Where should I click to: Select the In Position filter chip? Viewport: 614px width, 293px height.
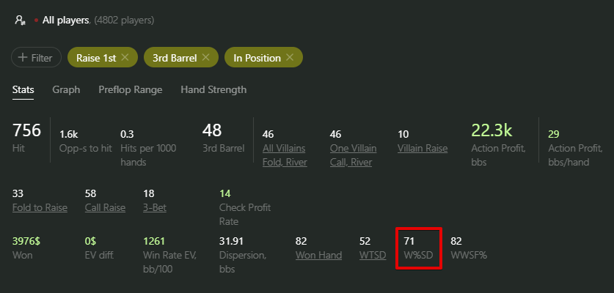(x=257, y=58)
